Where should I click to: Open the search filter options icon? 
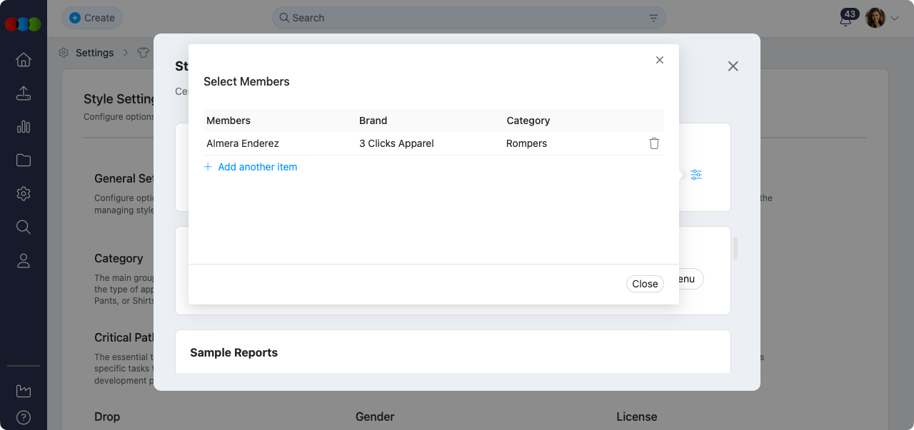click(653, 18)
